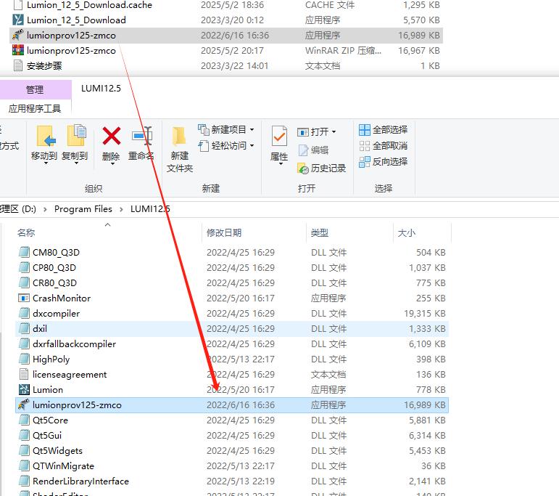Click Lumion file name in list
This screenshot has height=496, width=559.
48,389
